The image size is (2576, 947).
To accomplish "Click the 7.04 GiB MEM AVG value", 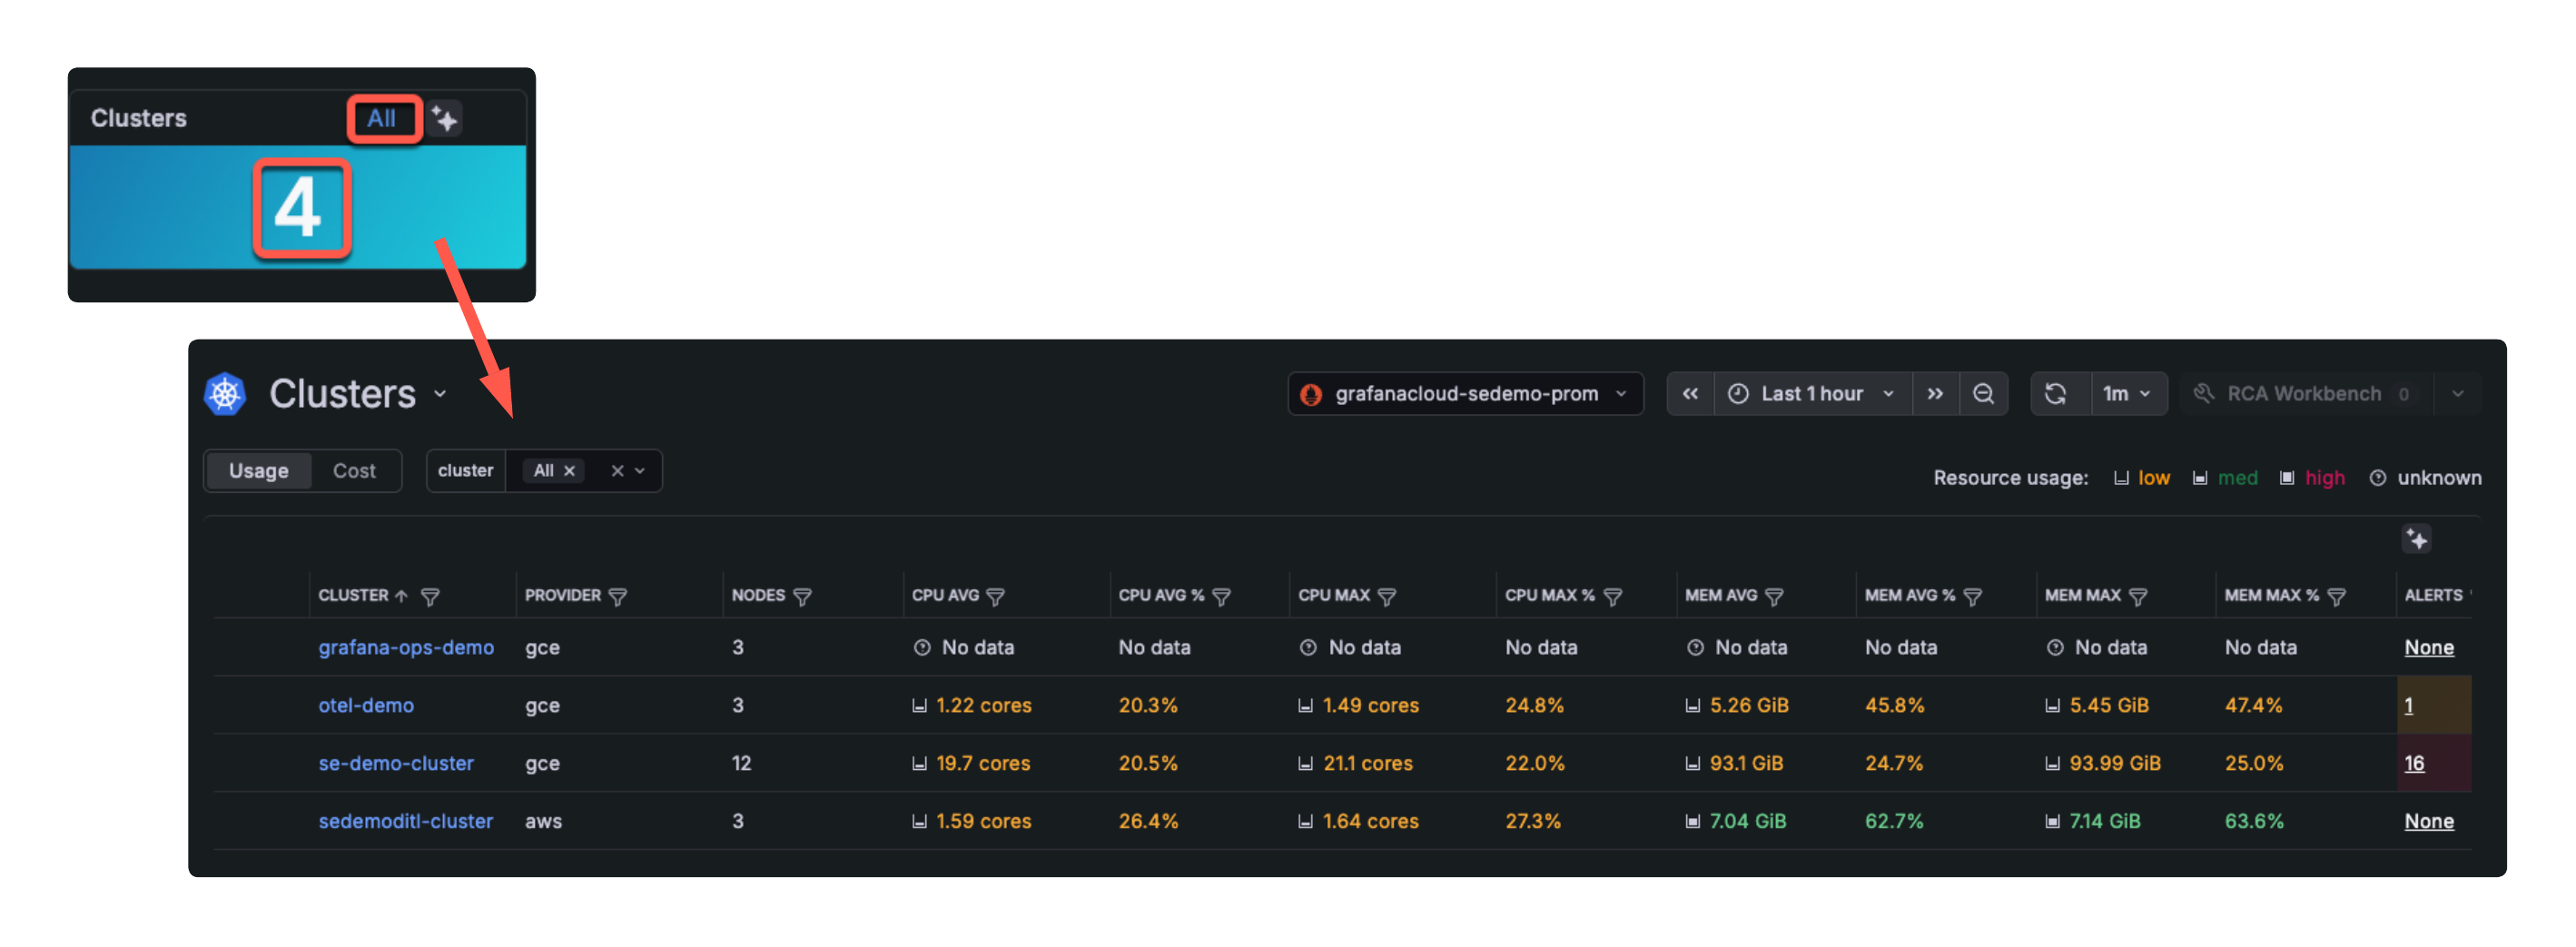I will tap(1747, 821).
